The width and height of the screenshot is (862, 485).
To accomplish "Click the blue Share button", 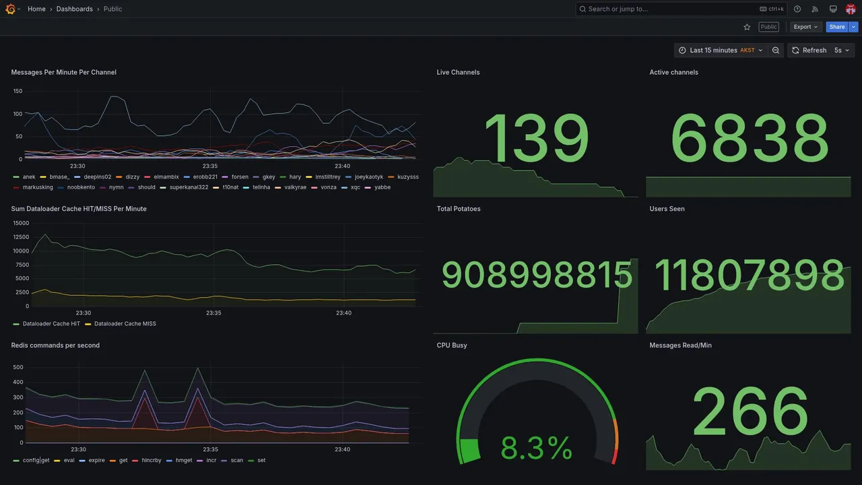I will click(837, 27).
